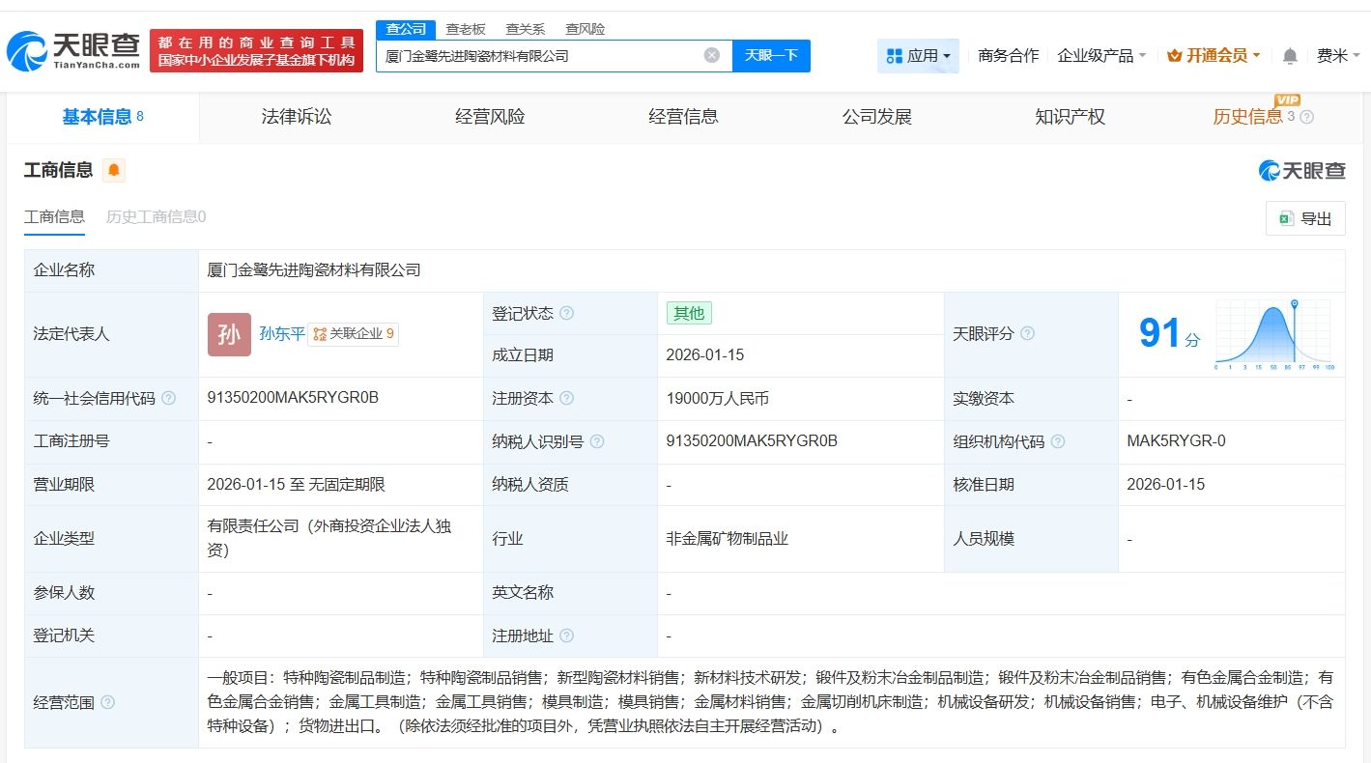
Task: Click help icon beside 经营范围
Action: 107,702
